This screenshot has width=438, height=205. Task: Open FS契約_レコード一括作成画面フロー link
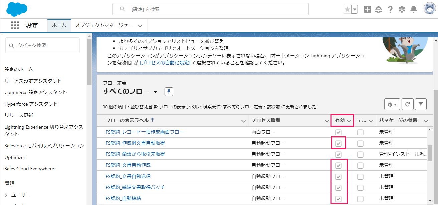[145, 132]
